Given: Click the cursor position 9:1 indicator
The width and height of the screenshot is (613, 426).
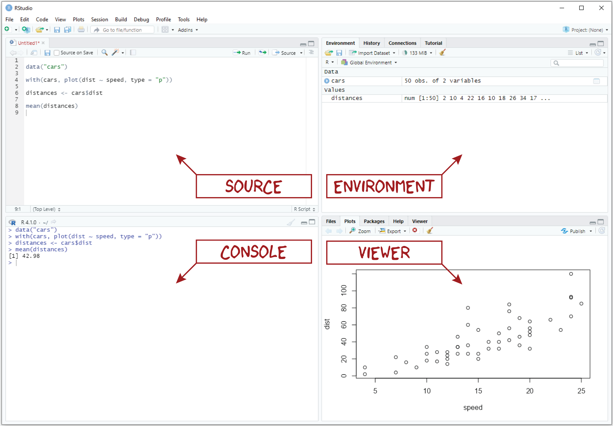Looking at the screenshot, I should (x=18, y=209).
